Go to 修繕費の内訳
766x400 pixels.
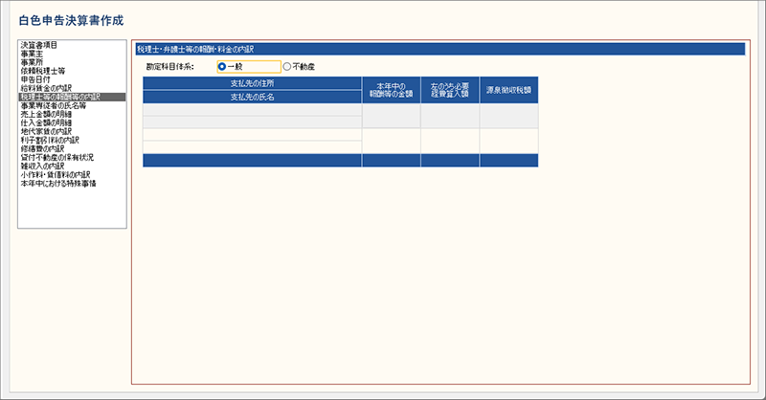click(42, 148)
